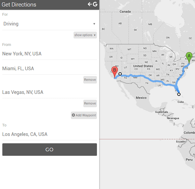Click the Mexico label on the map
The image size is (195, 189).
[x=141, y=98]
